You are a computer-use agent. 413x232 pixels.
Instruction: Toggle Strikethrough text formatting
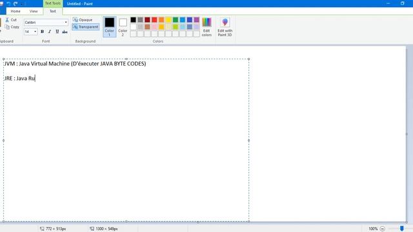point(65,32)
